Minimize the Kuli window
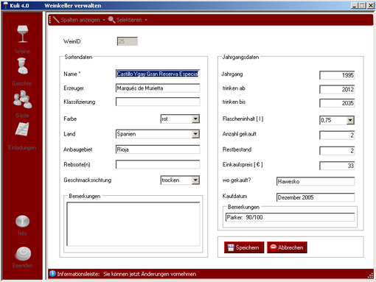376x282 pixels. pyautogui.click(x=354, y=5)
